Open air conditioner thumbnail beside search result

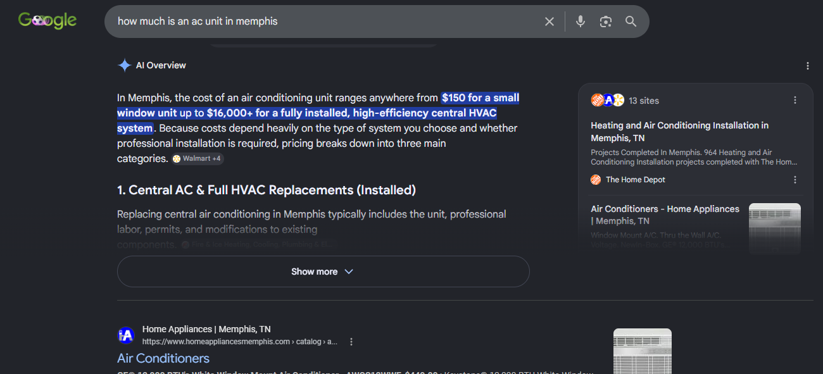642,351
